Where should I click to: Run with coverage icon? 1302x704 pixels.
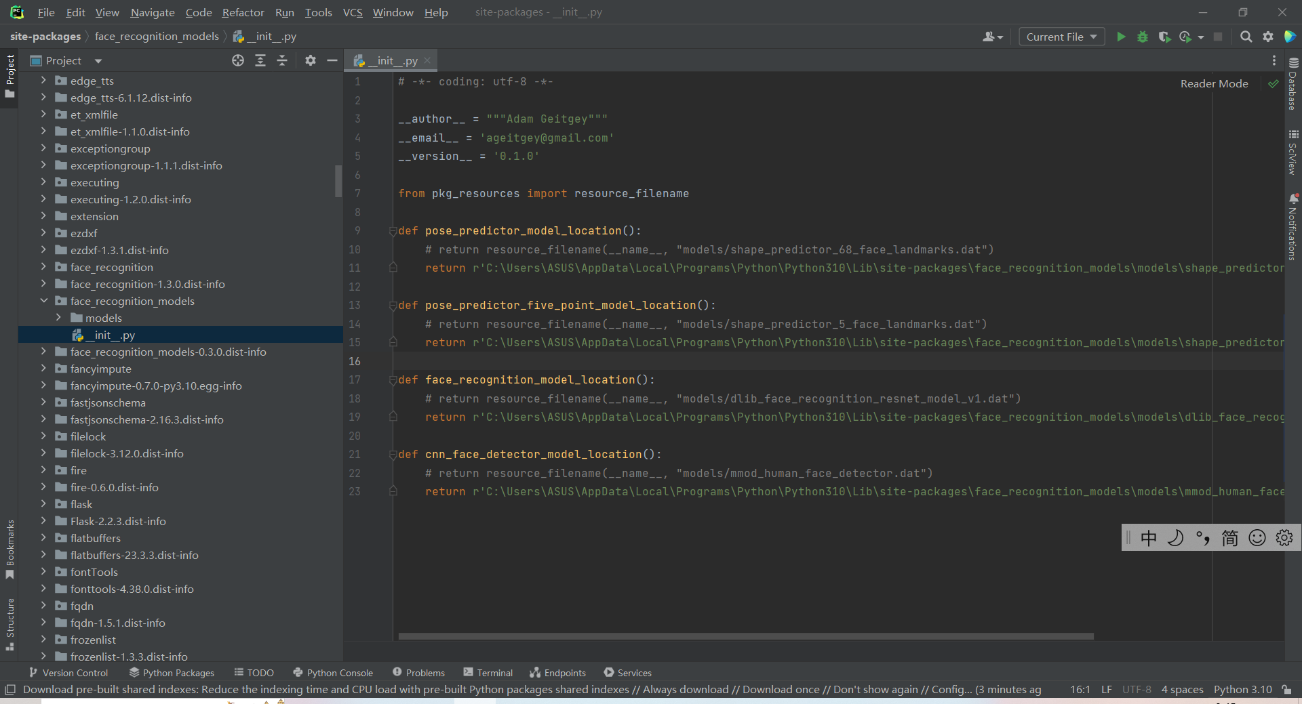(x=1164, y=37)
